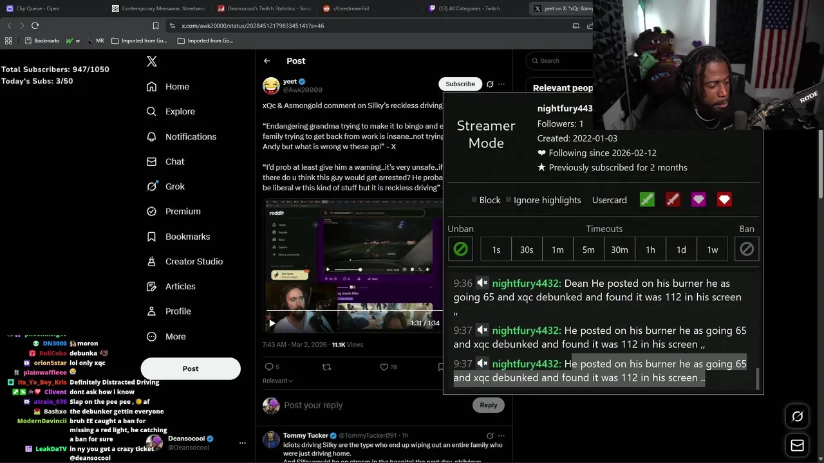
Task: Click the gray Ban icon
Action: [747, 249]
